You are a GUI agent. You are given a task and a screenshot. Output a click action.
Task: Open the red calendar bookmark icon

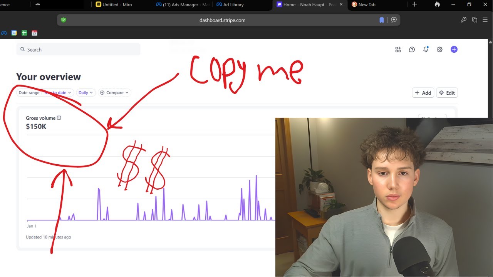coord(34,33)
